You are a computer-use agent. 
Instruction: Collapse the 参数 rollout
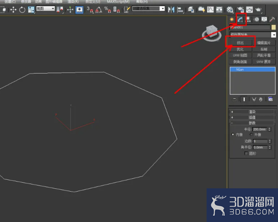252,123
